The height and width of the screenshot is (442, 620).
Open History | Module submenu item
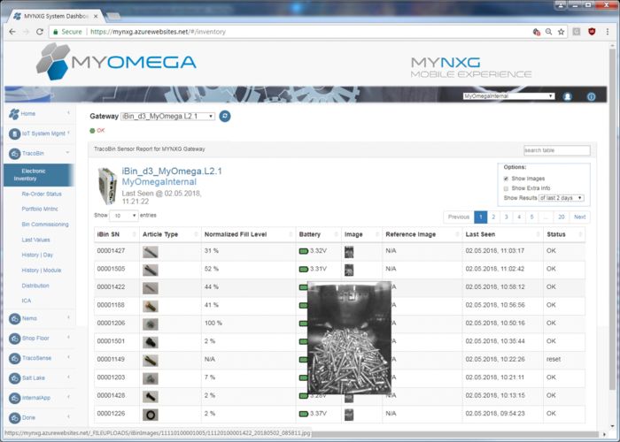[x=42, y=271]
